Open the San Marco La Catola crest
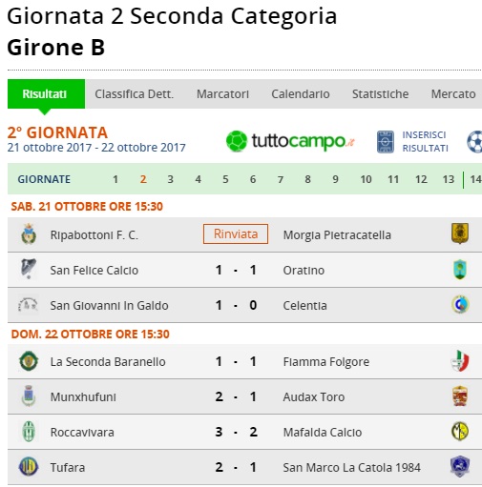 460,466
